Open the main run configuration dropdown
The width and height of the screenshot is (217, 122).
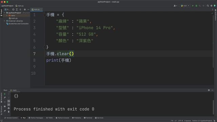pos(185,6)
